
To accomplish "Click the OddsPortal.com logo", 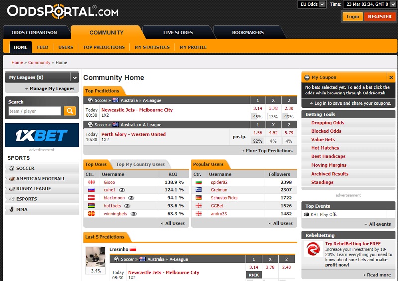I will (63, 11).
